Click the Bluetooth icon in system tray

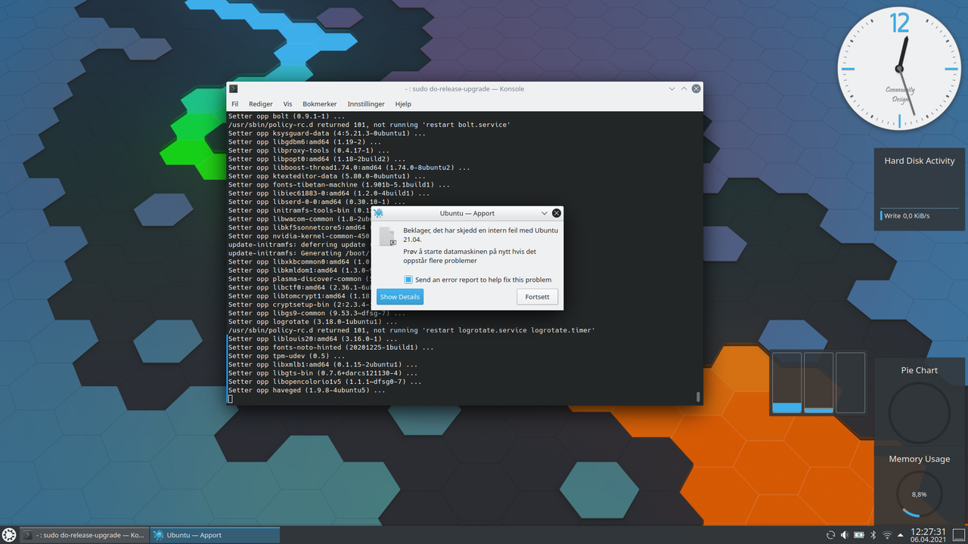[873, 534]
